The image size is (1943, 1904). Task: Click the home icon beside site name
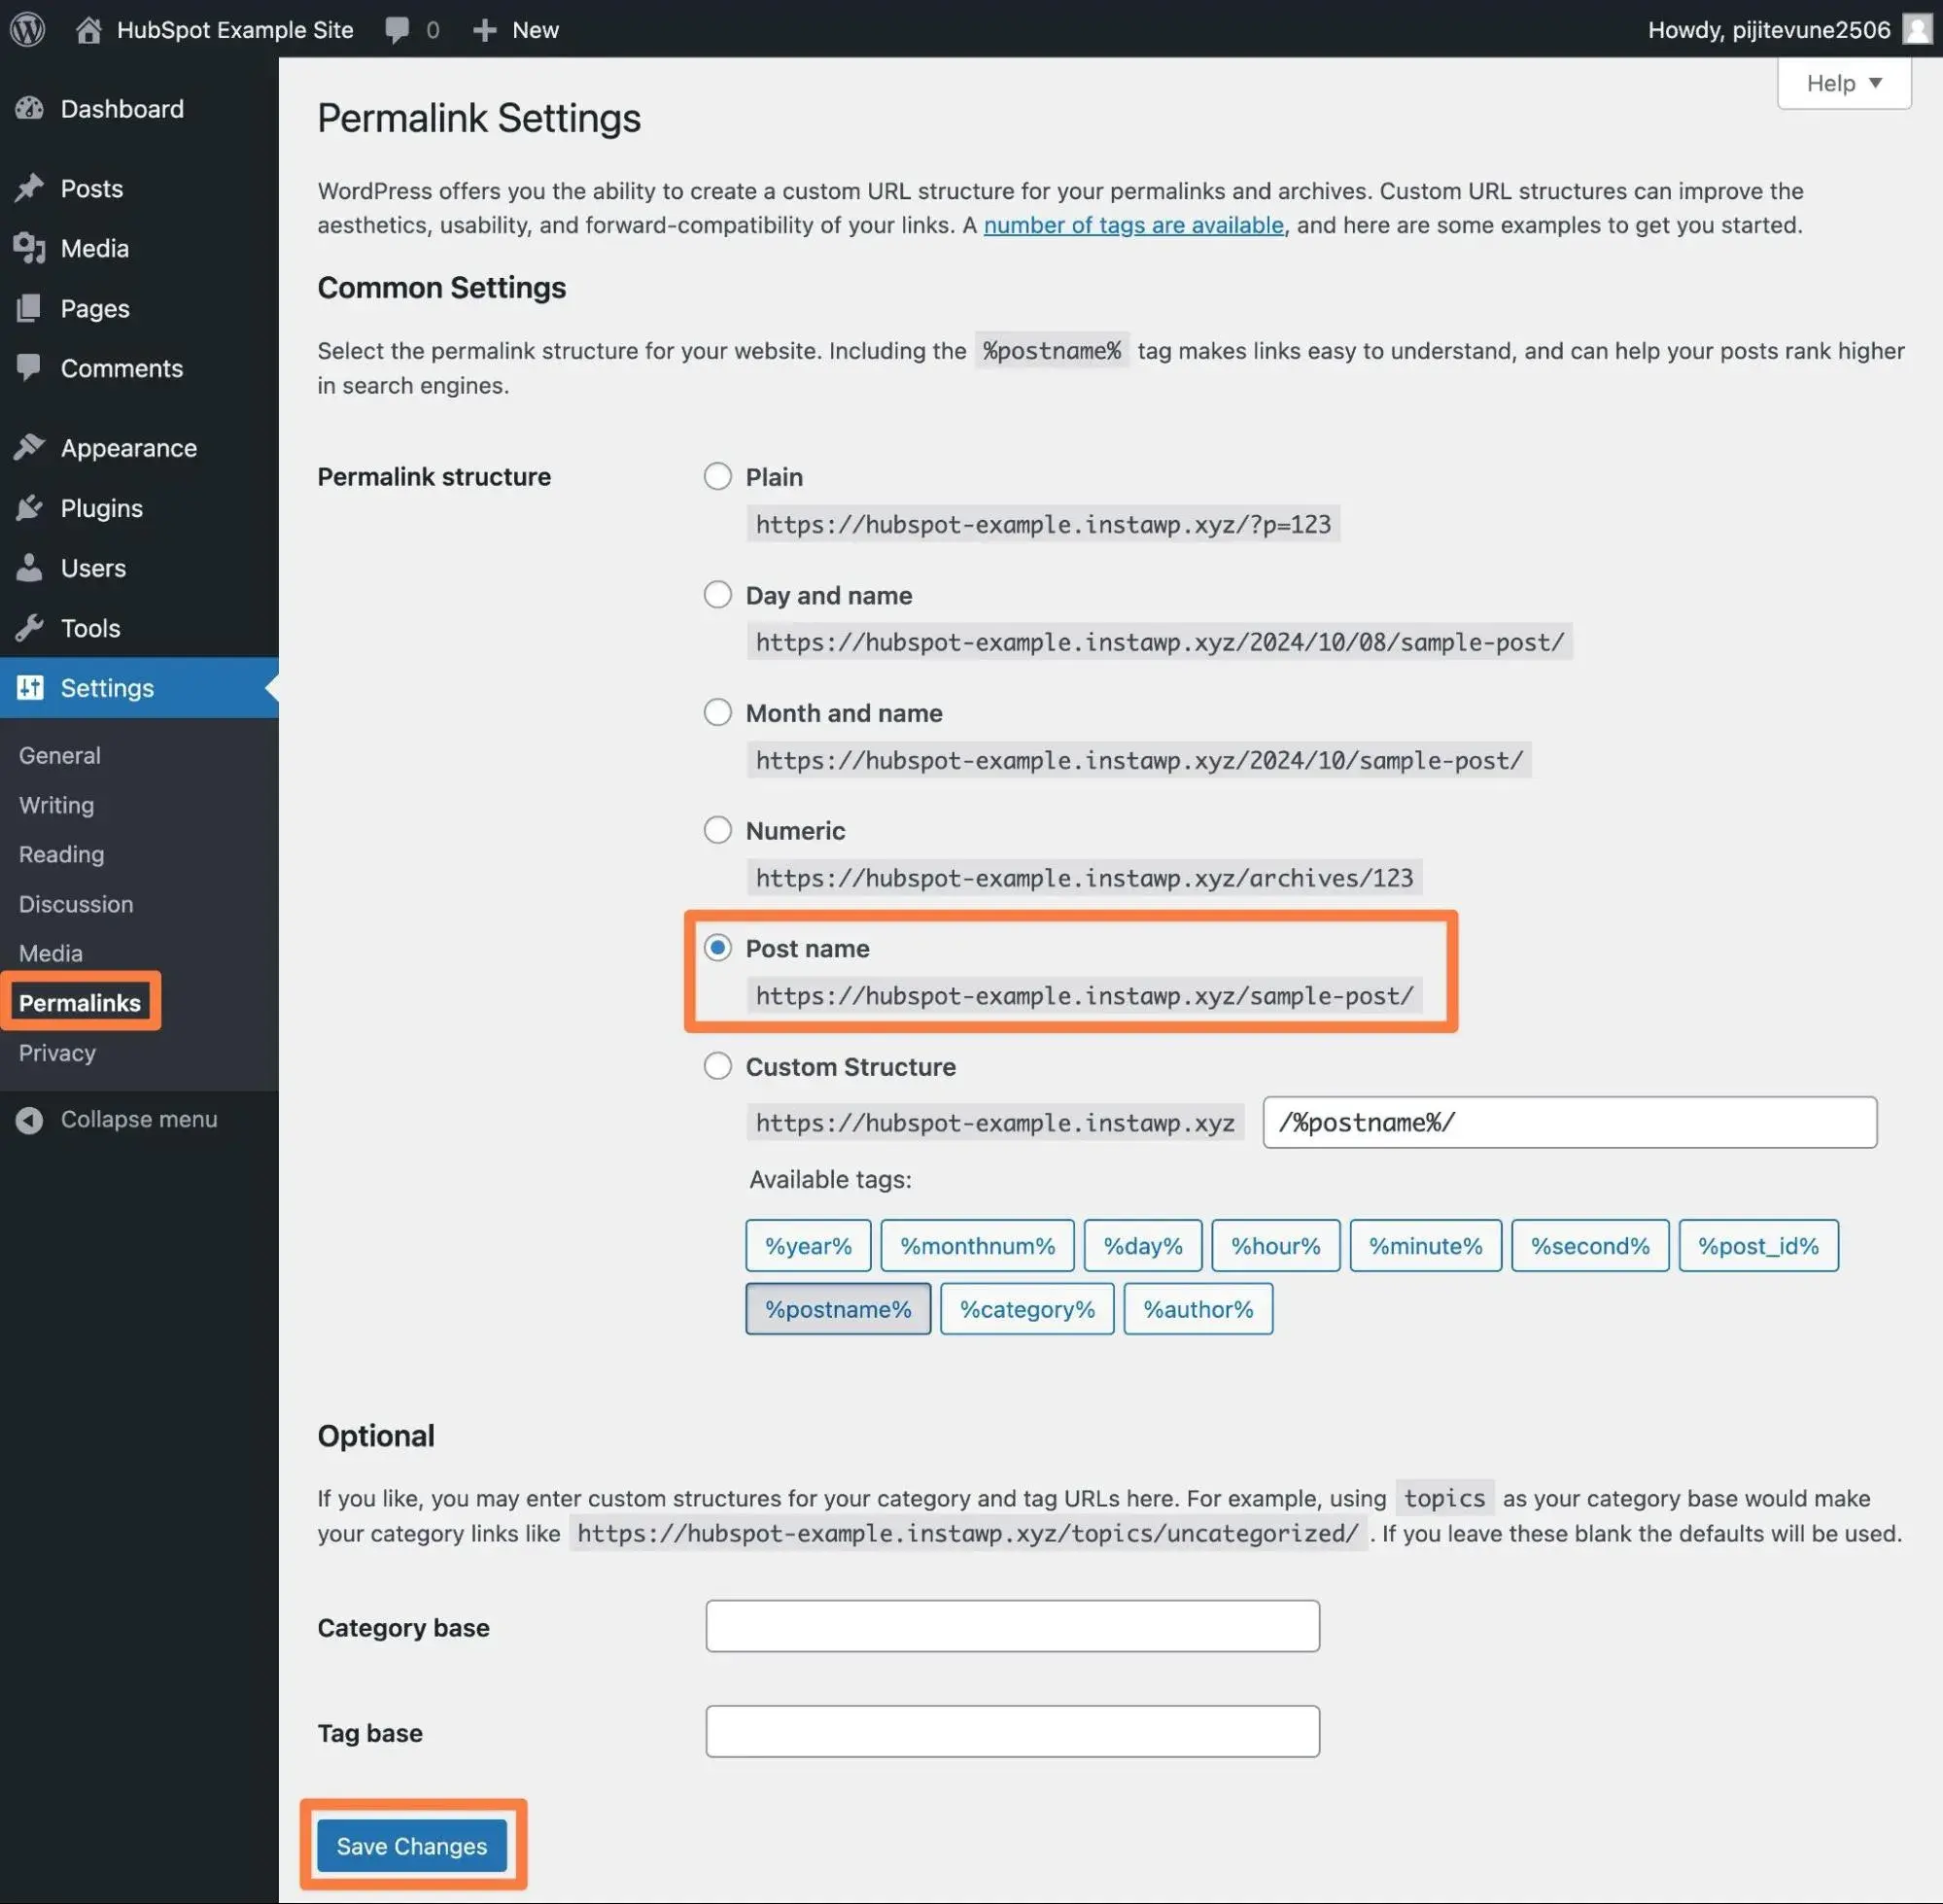click(88, 30)
